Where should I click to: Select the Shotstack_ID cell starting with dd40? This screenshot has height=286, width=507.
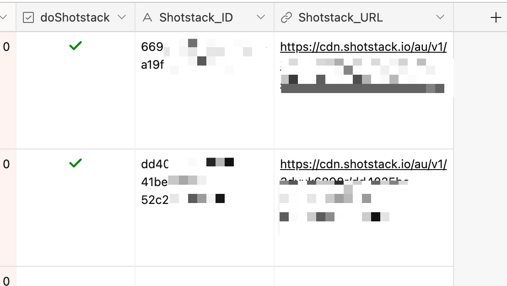click(x=205, y=208)
